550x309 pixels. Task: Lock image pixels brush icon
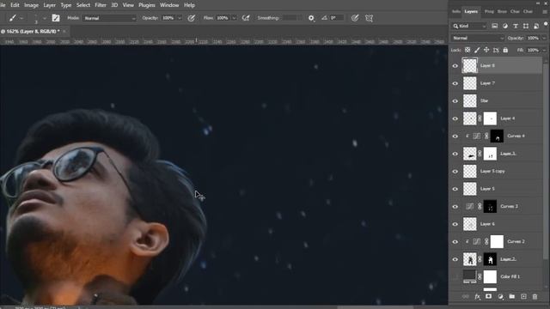477,50
